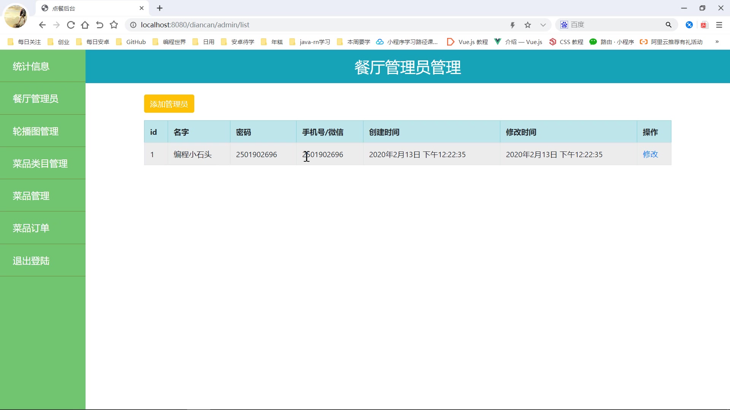This screenshot has height=410, width=730.
Task: Expand the address bar dropdown chevron
Action: [x=543, y=25]
